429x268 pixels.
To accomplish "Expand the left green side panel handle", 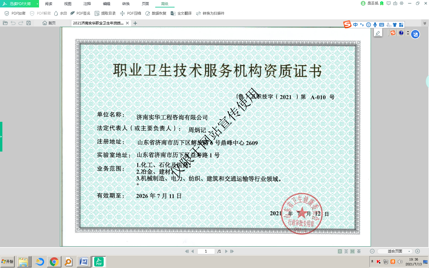I will tap(1, 137).
